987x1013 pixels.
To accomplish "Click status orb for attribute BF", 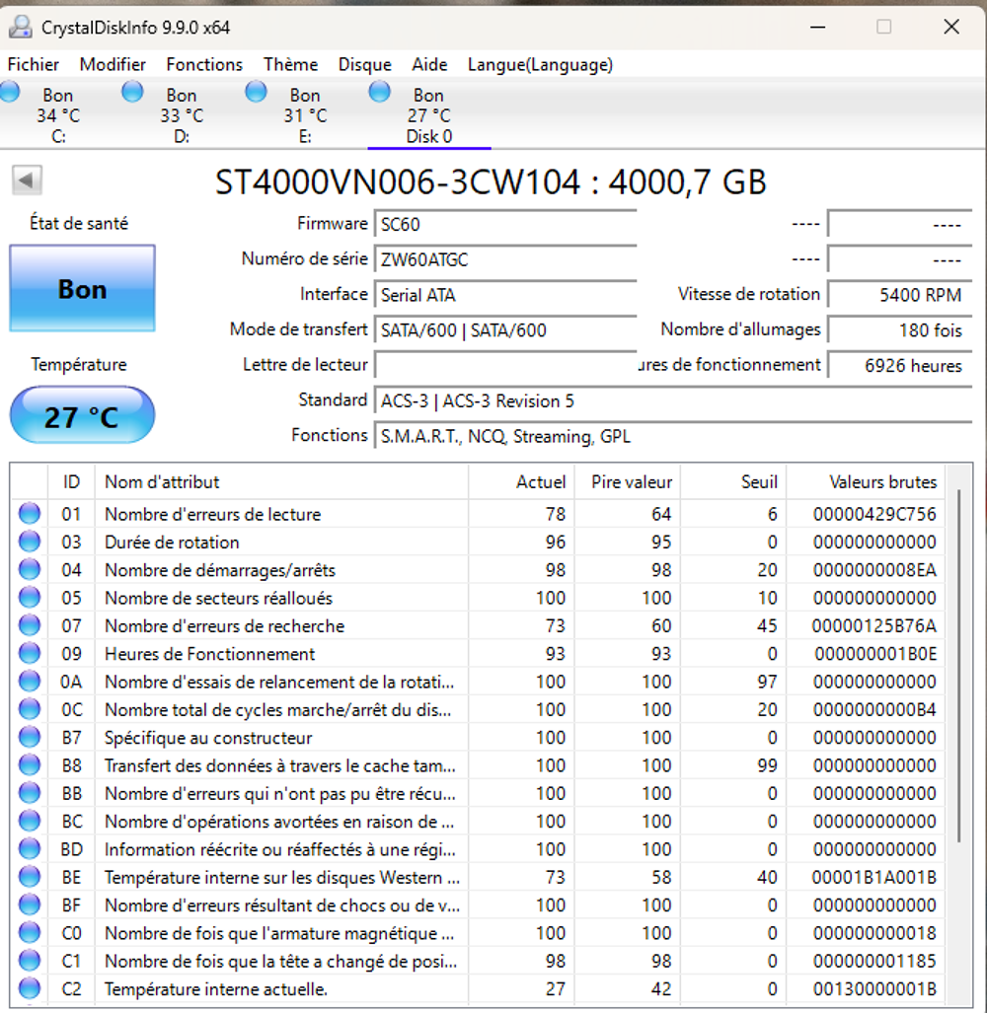I will [29, 904].
